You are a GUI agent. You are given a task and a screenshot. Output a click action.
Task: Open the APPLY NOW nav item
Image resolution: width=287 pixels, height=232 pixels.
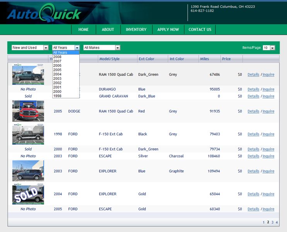[x=168, y=29]
